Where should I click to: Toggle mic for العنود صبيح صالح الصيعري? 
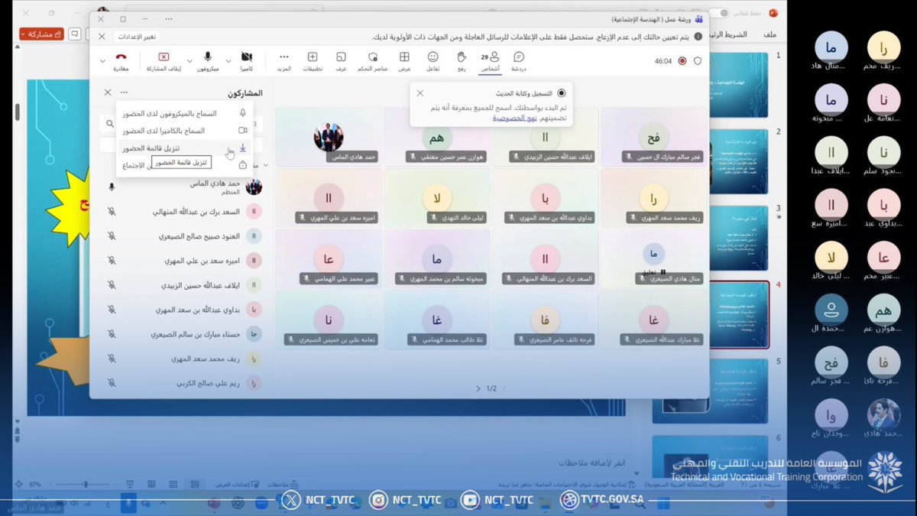click(112, 236)
